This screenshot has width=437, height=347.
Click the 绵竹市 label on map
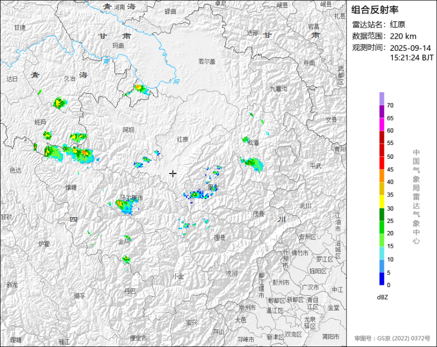300,253
